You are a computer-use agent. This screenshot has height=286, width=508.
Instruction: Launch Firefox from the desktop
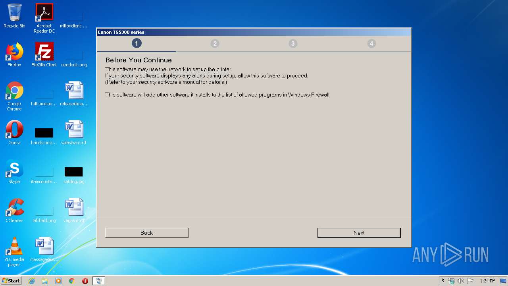(x=14, y=55)
